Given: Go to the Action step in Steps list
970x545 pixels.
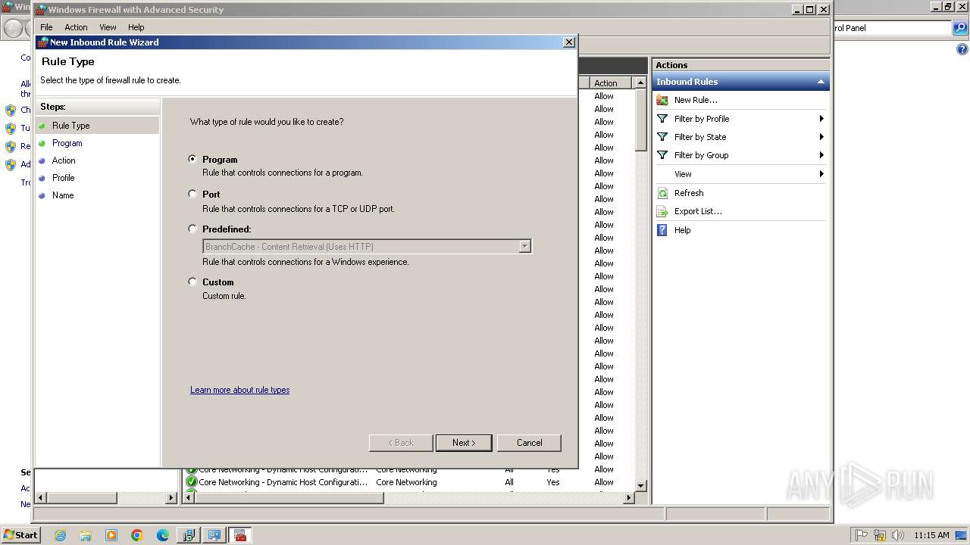Looking at the screenshot, I should 64,160.
